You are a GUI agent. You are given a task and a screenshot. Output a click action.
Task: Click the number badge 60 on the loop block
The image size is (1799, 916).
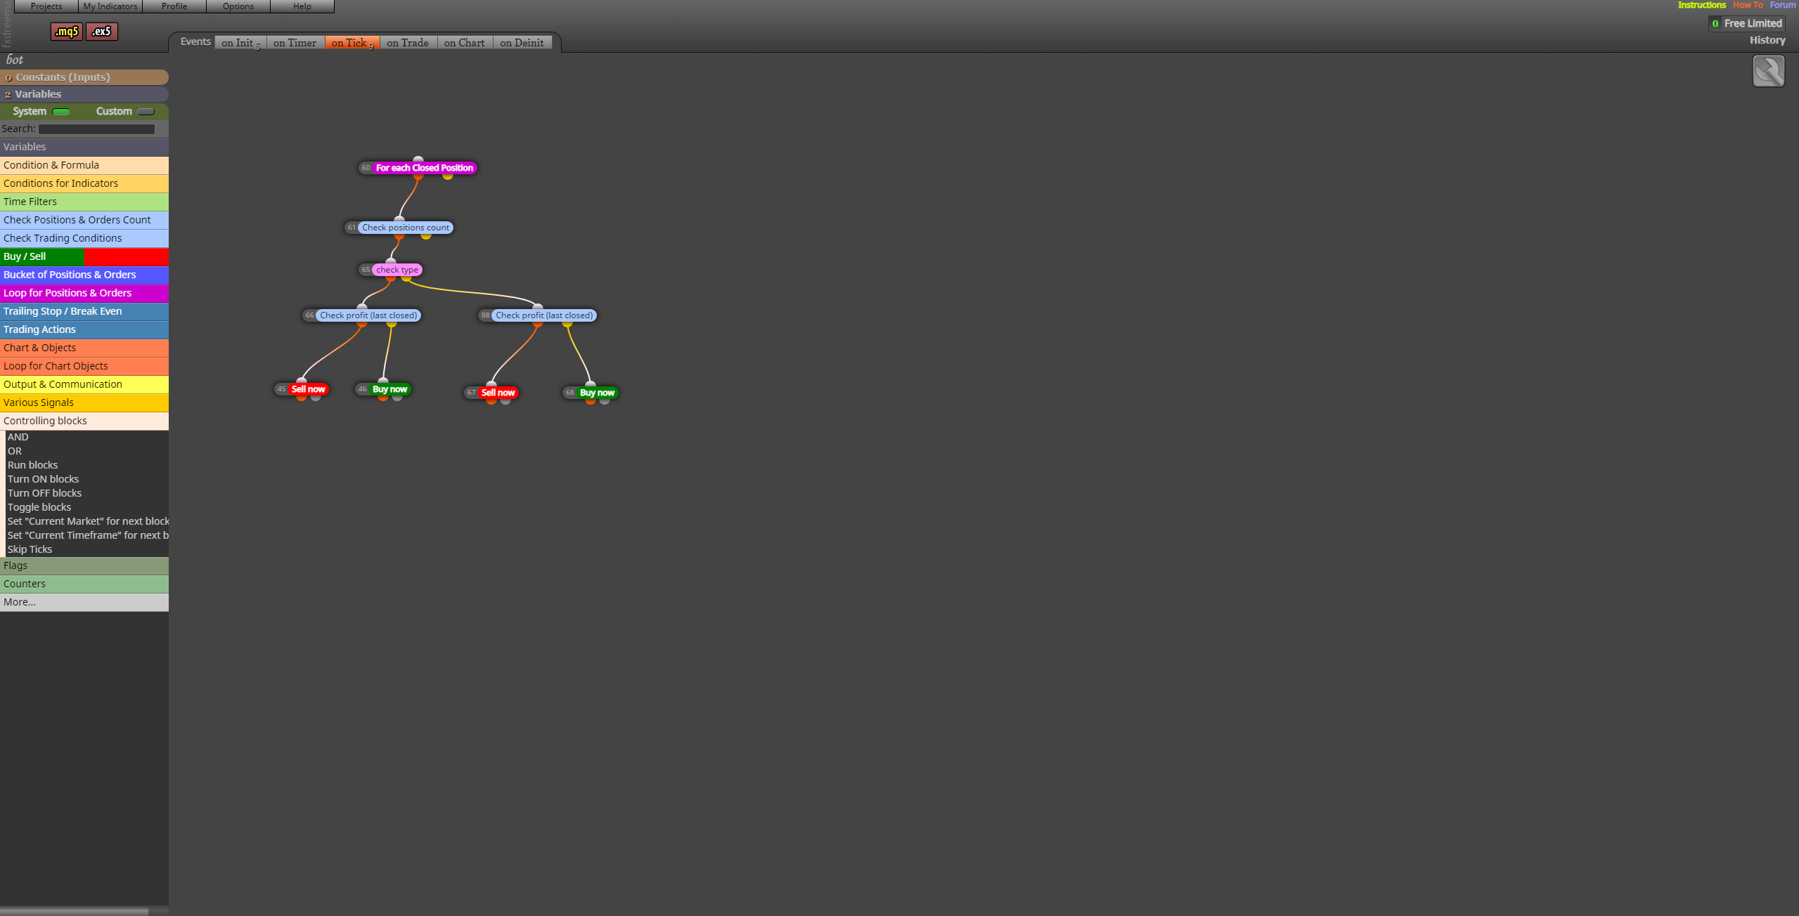tap(366, 168)
